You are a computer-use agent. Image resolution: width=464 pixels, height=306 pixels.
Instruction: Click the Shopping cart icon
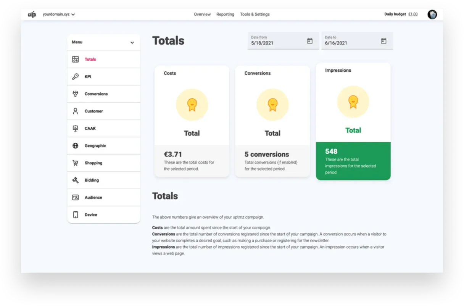[76, 163]
